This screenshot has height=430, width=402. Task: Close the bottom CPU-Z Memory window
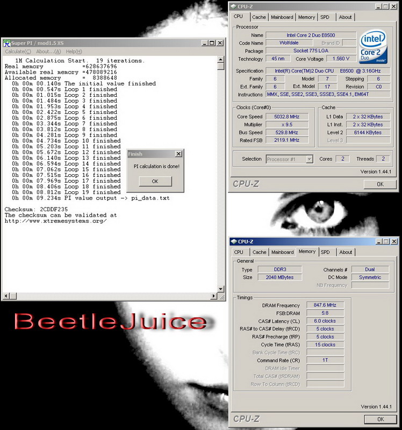tap(394, 241)
